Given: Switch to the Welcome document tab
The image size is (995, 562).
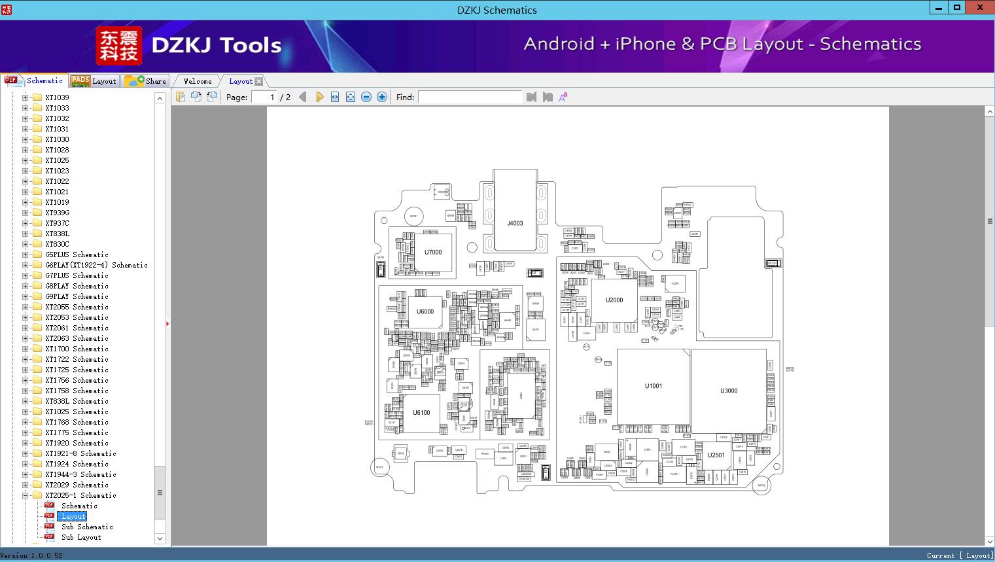Looking at the screenshot, I should pyautogui.click(x=198, y=81).
